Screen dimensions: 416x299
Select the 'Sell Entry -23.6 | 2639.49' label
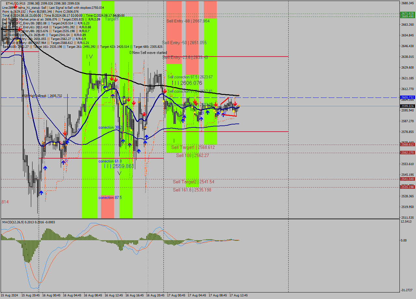click(x=185, y=57)
